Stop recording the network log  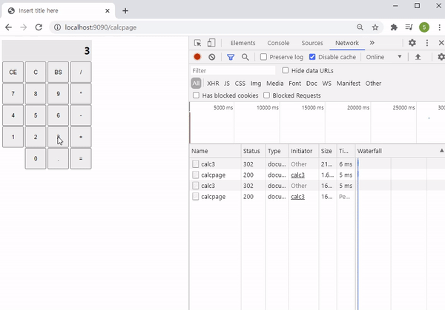click(197, 57)
